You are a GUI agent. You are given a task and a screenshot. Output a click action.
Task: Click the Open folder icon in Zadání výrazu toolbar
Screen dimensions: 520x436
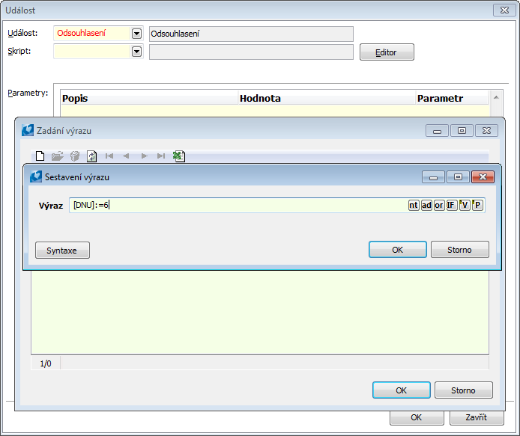[x=58, y=156]
